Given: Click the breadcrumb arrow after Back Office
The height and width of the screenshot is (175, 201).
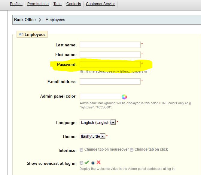Looking at the screenshot, I should (x=40, y=20).
